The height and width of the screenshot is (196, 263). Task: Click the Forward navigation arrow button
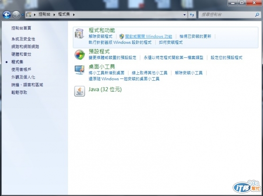pos(16,15)
